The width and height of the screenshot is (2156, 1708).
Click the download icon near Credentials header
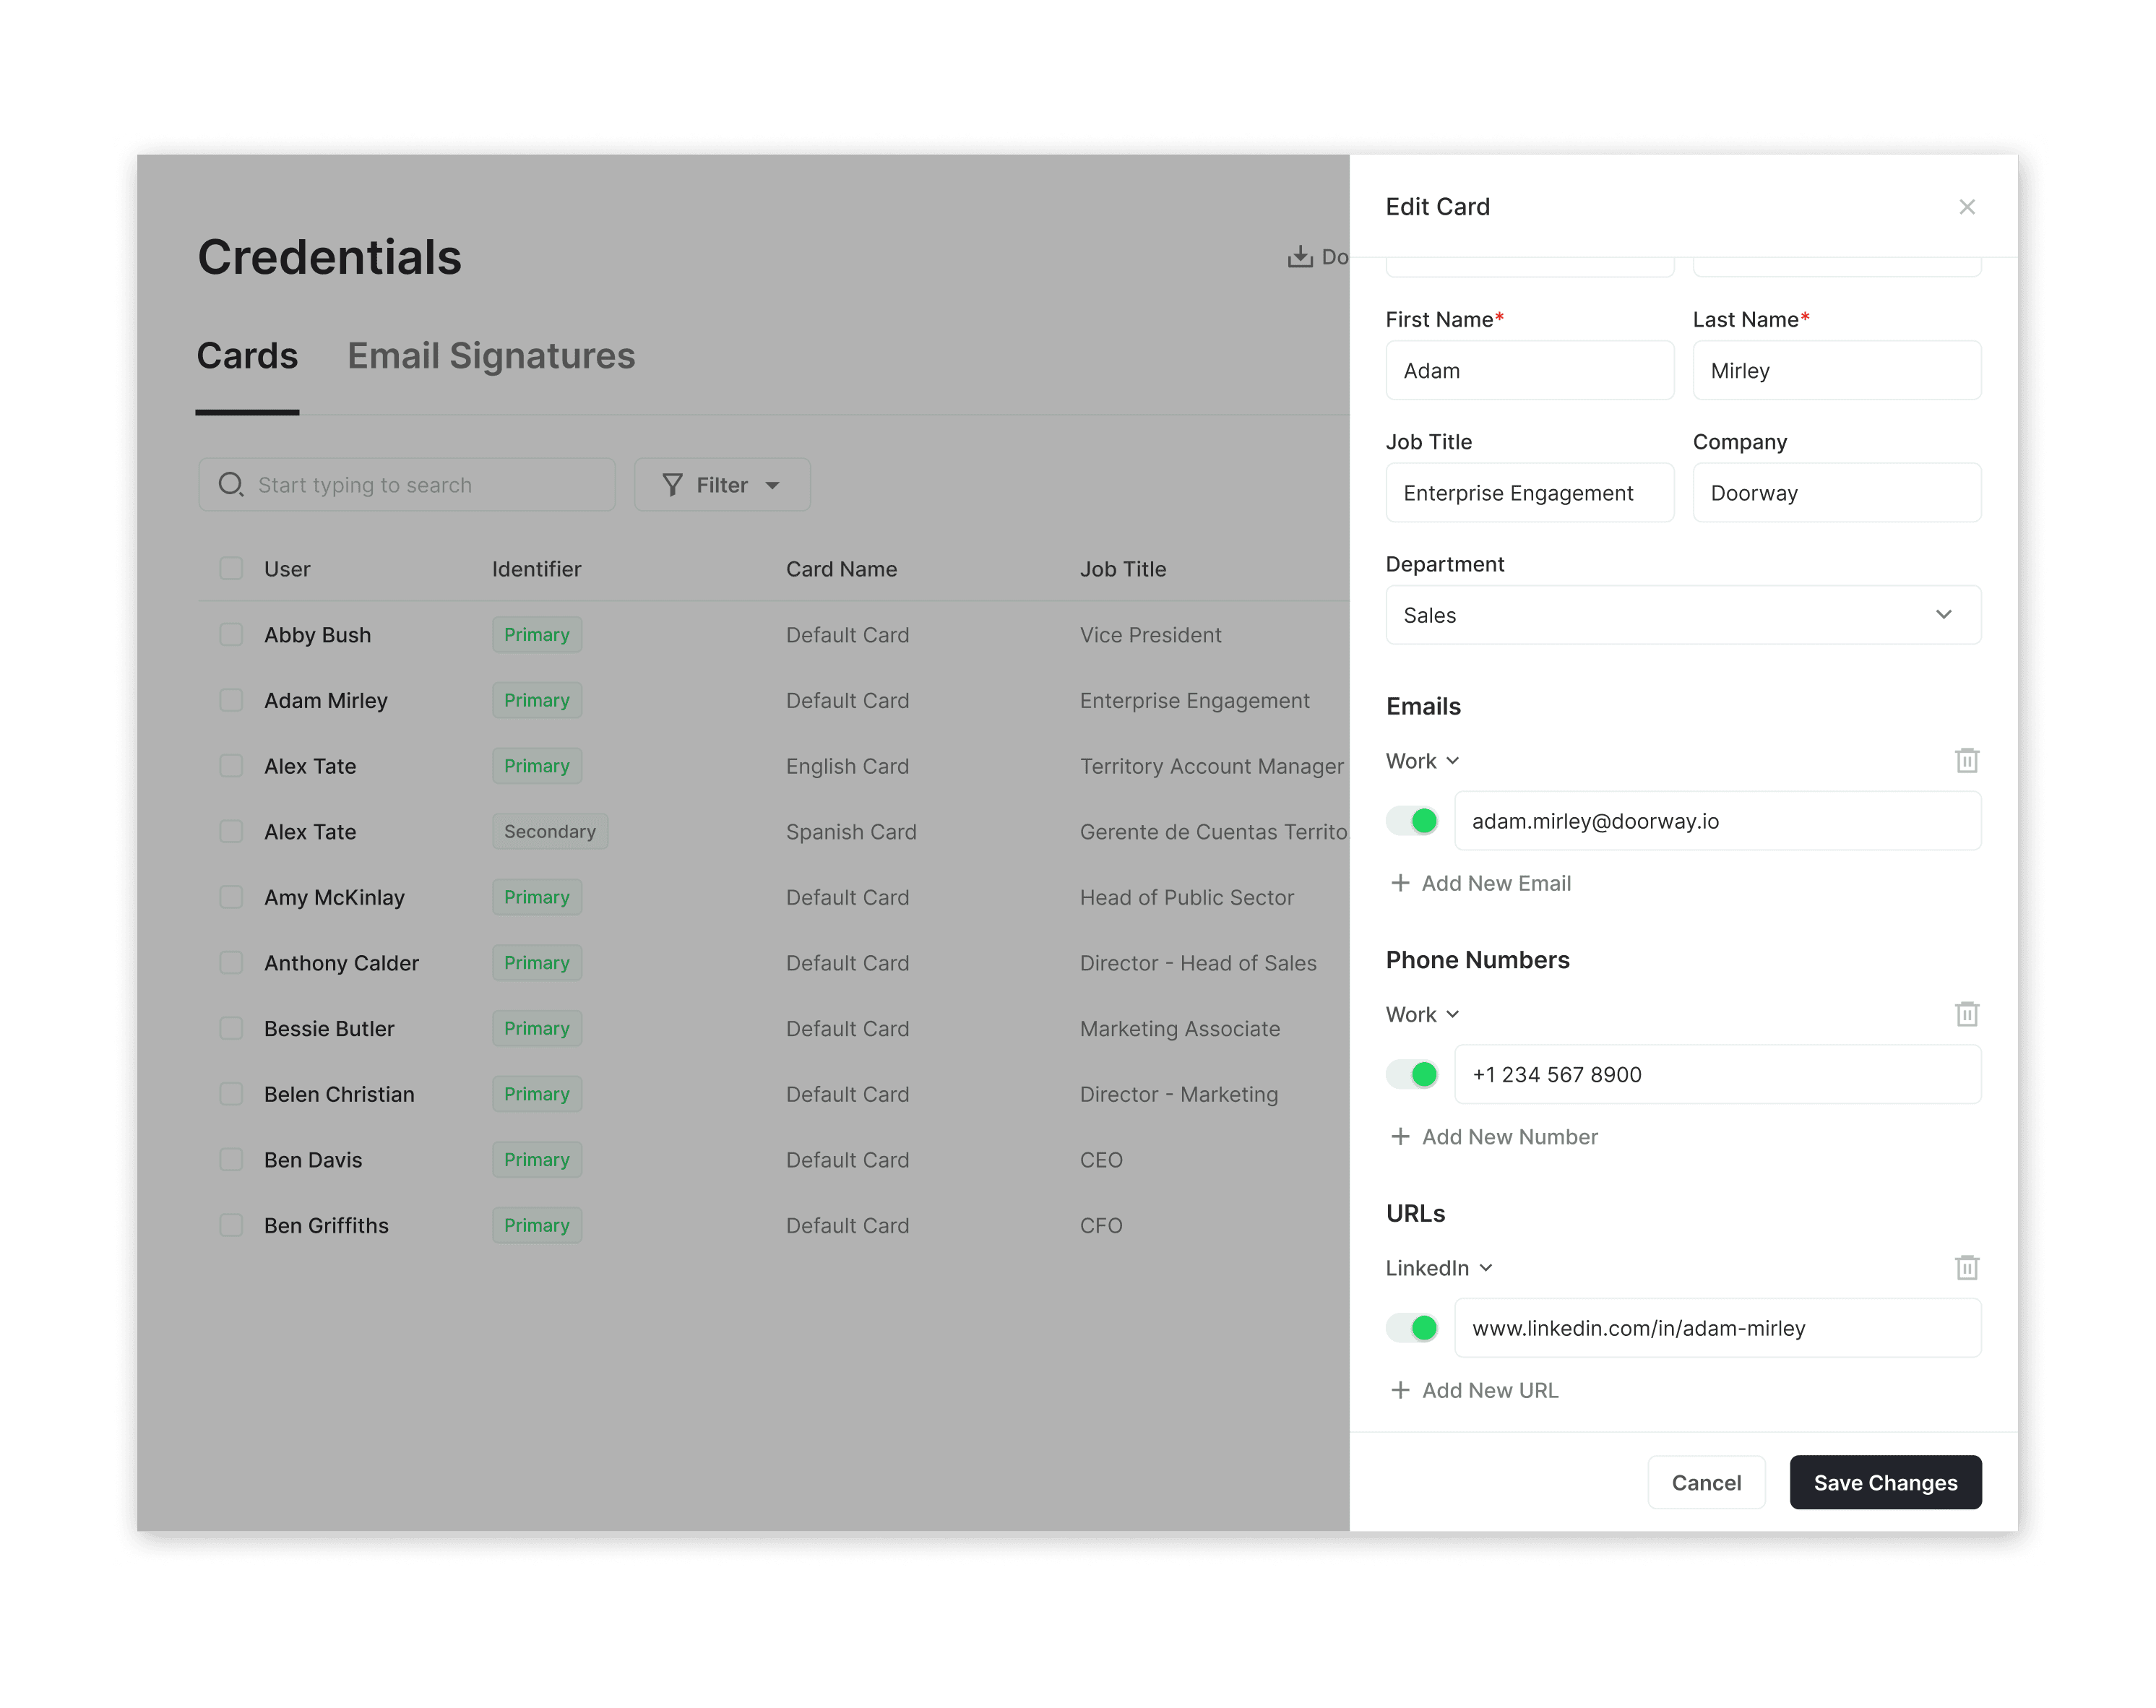point(1299,257)
